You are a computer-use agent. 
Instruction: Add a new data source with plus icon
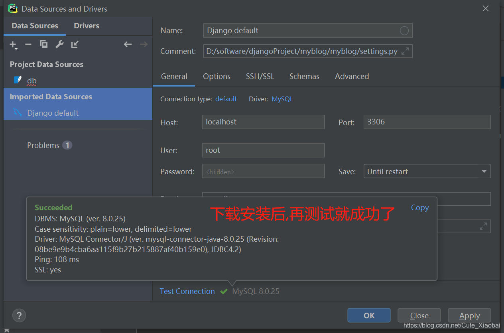13,45
